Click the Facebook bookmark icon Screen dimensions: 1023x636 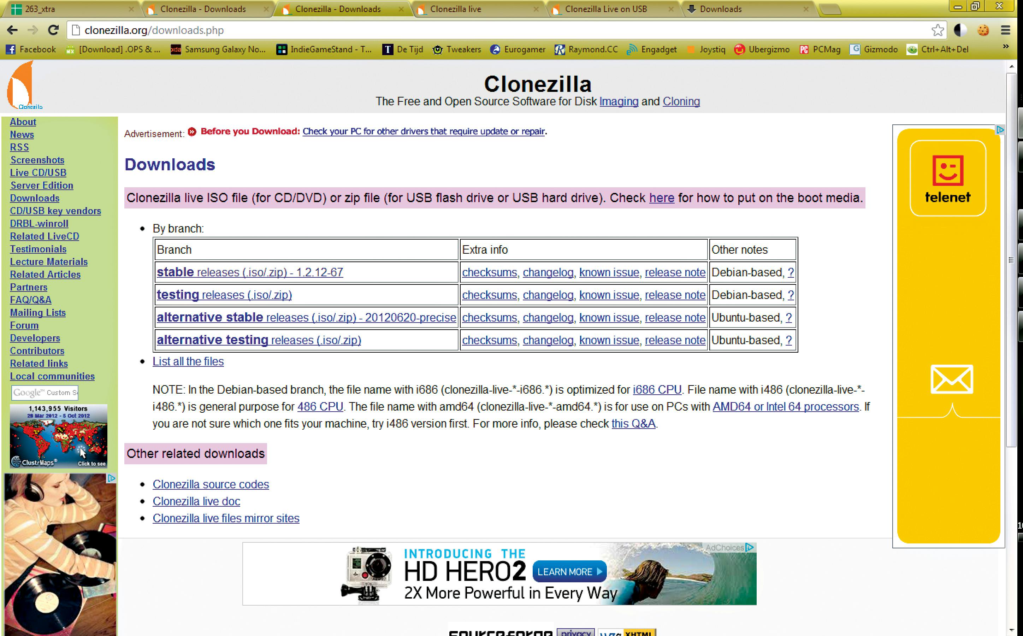(11, 49)
